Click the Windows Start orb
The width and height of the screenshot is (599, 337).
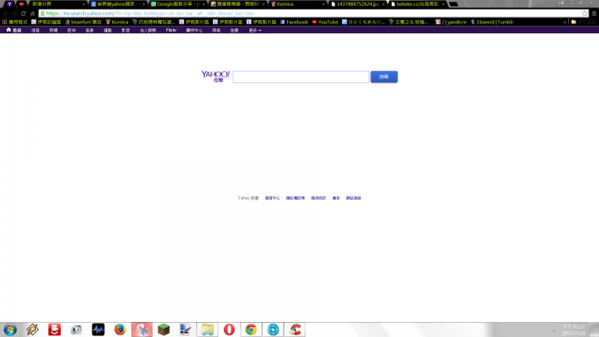tap(10, 330)
